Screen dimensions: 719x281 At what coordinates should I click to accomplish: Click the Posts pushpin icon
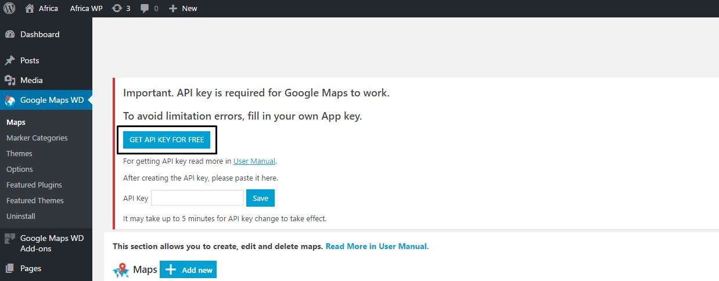[10, 60]
